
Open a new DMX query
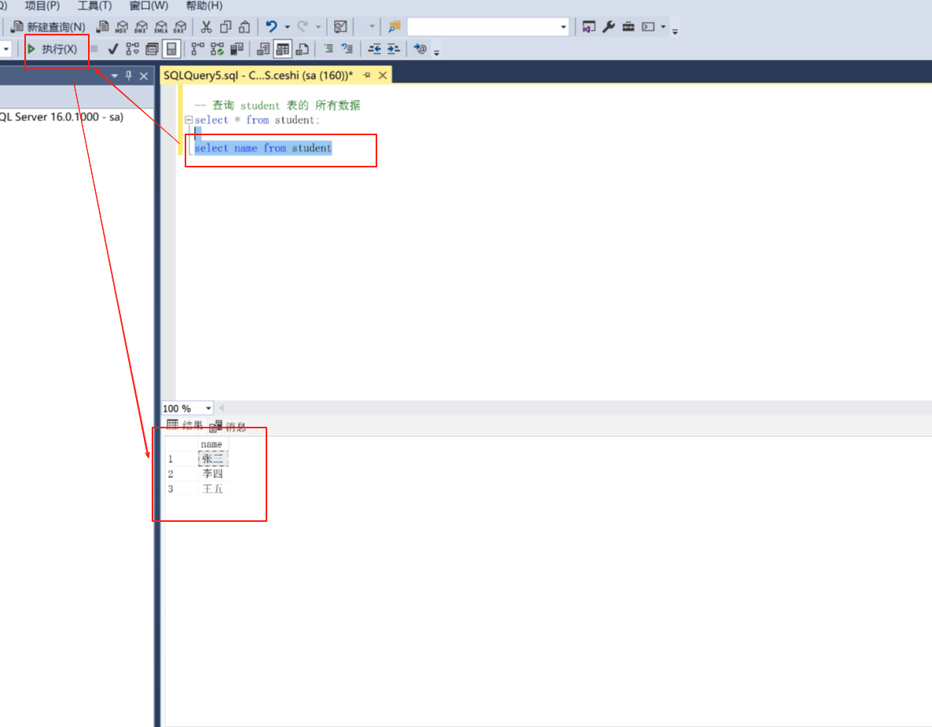click(x=141, y=27)
